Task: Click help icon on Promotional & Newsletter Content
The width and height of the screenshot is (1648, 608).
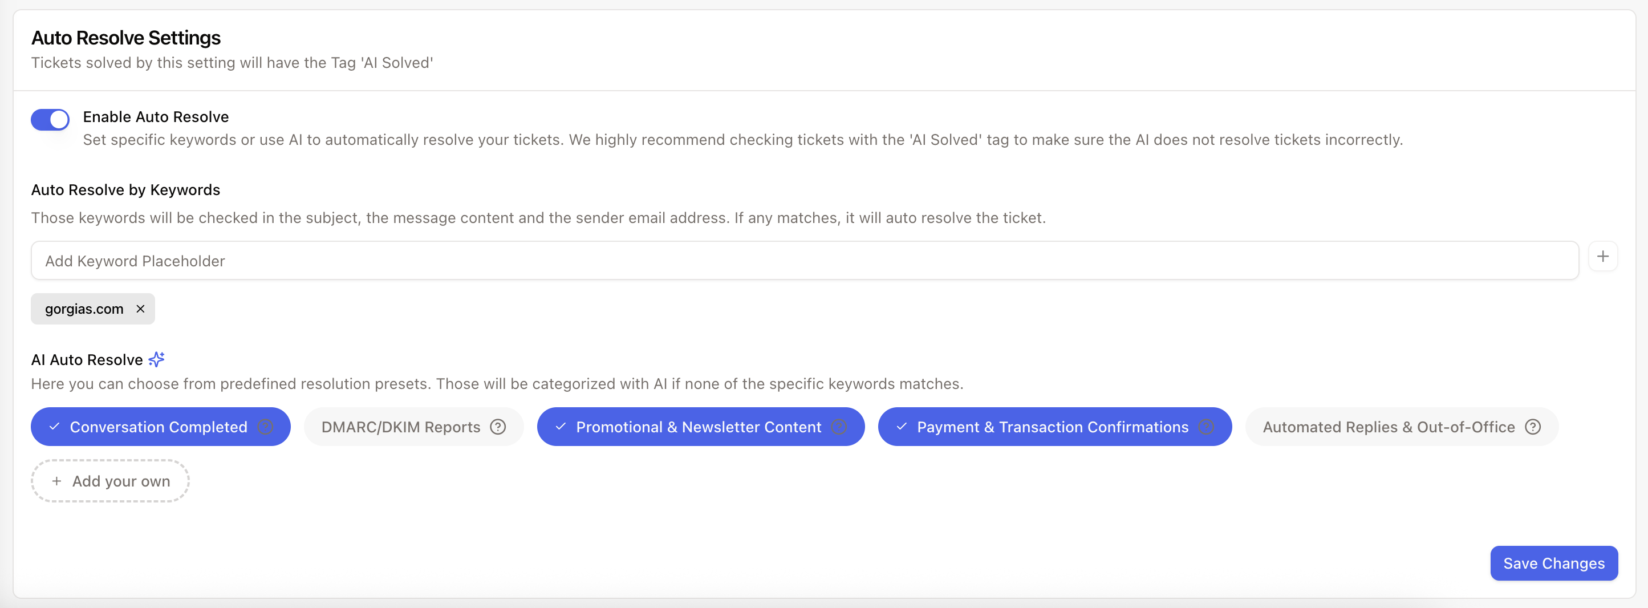Action: click(839, 427)
